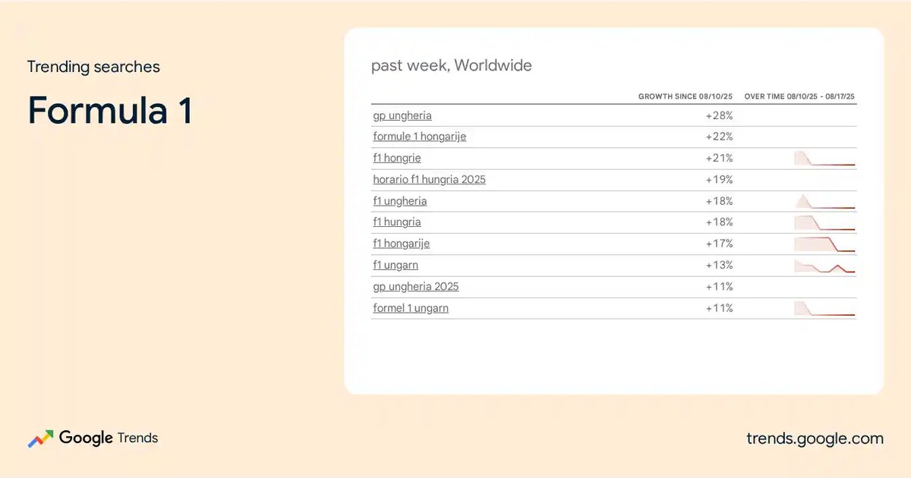Click the 'Trending searches' label
Image resolution: width=911 pixels, height=478 pixels.
pyautogui.click(x=93, y=67)
